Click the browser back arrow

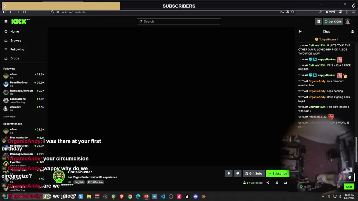pyautogui.click(x=11, y=12)
